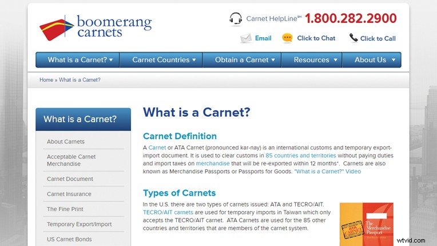Open About Carnets in the sidebar
Screen dimensions: 437x246
click(x=66, y=141)
